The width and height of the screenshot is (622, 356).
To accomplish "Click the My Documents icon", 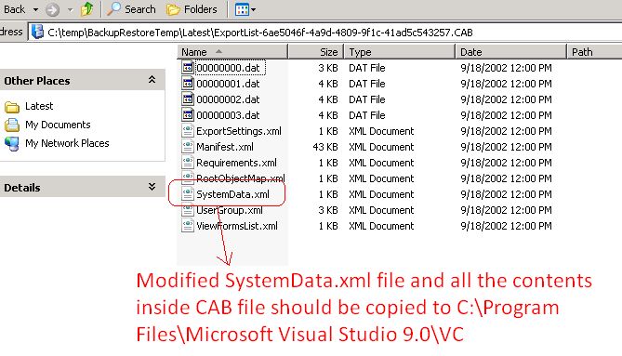I will point(12,125).
